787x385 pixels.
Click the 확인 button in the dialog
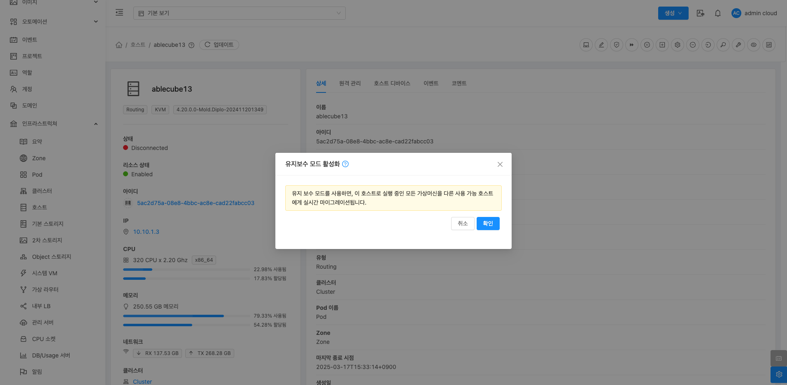pos(488,224)
